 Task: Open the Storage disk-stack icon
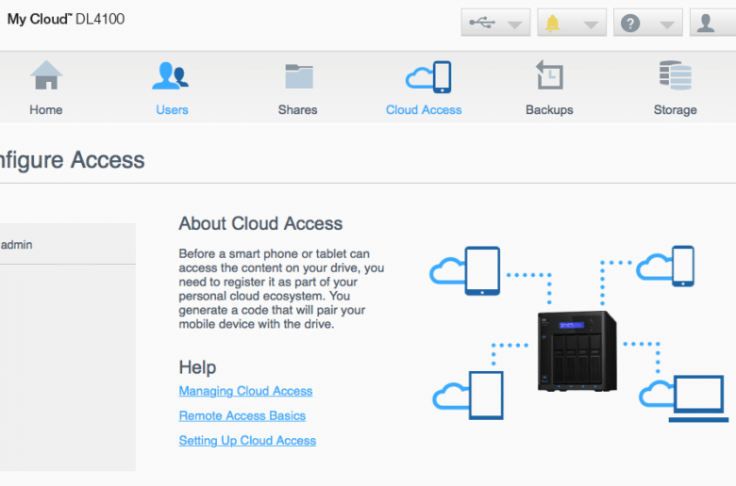coord(676,75)
